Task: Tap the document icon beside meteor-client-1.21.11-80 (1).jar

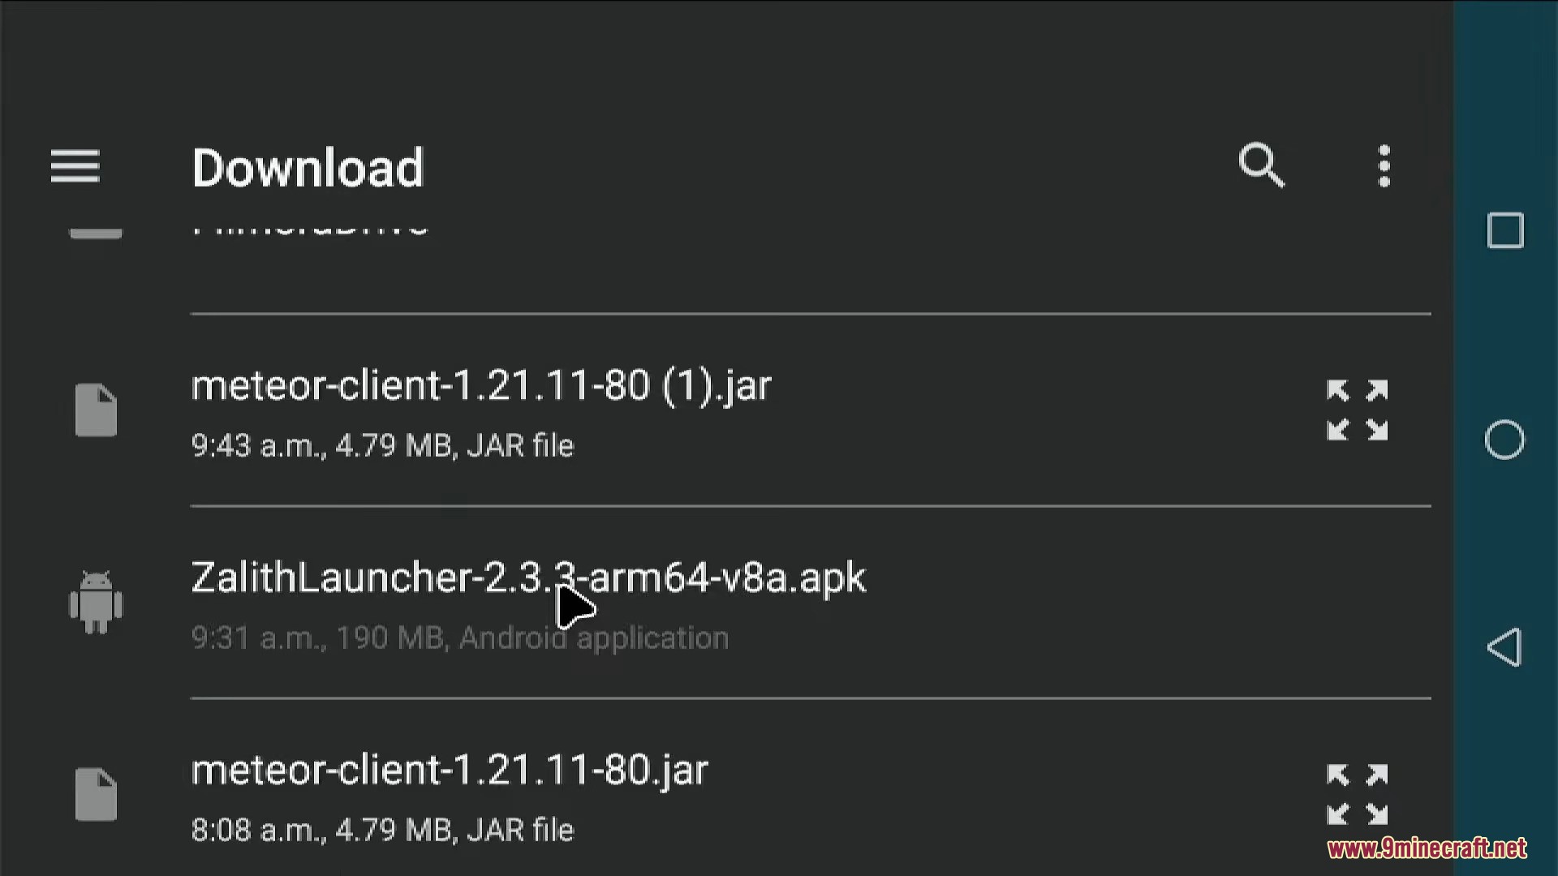Action: [96, 410]
